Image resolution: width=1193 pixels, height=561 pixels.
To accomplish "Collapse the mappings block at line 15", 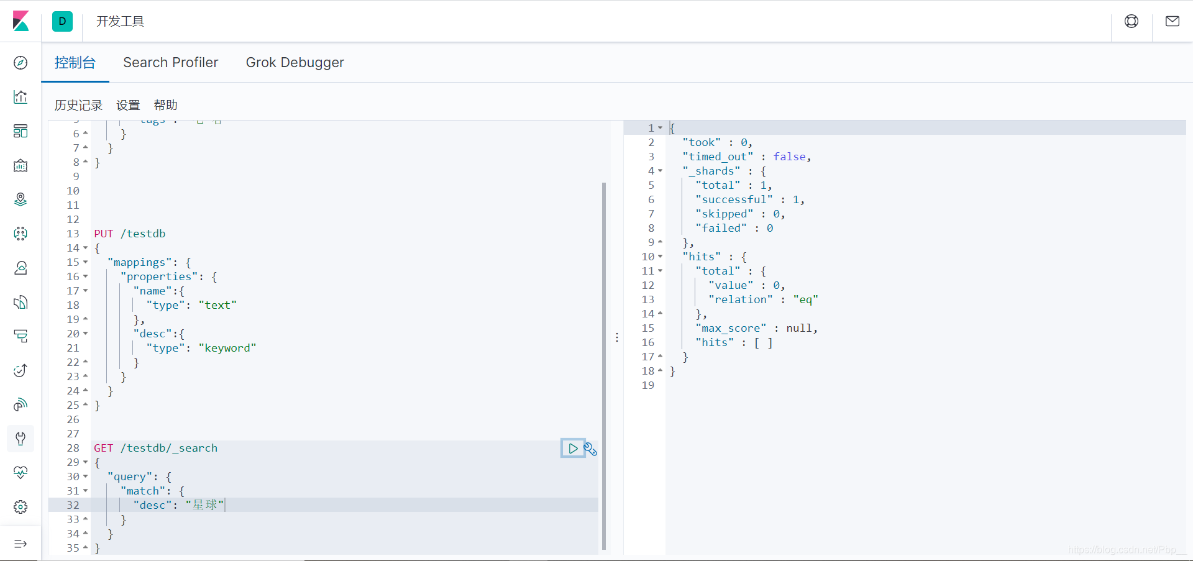I will pyautogui.click(x=86, y=262).
